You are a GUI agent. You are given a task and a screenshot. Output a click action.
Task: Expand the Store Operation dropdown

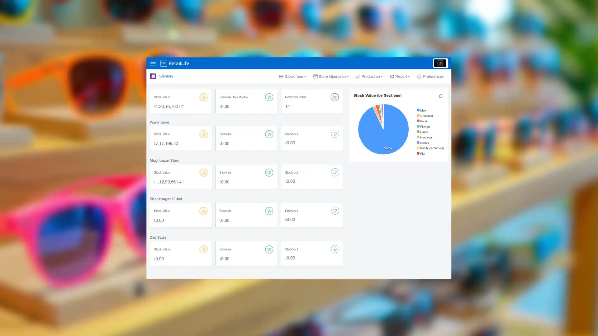(331, 77)
